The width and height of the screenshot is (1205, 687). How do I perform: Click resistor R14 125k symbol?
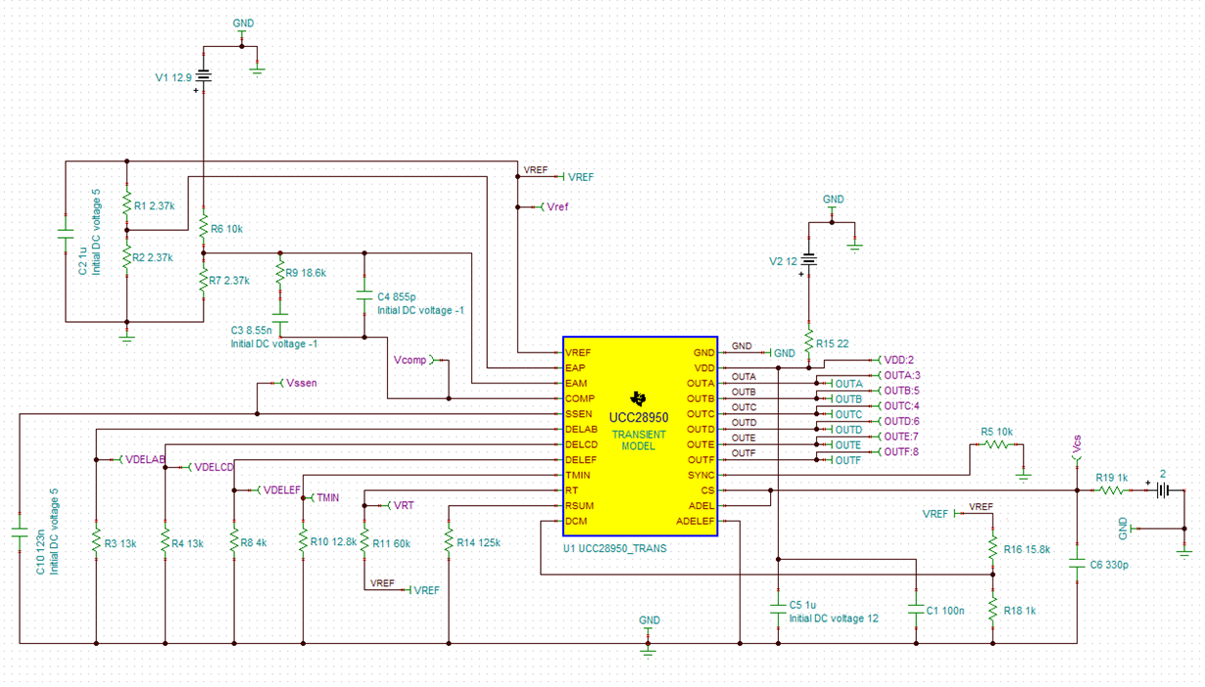coord(448,541)
